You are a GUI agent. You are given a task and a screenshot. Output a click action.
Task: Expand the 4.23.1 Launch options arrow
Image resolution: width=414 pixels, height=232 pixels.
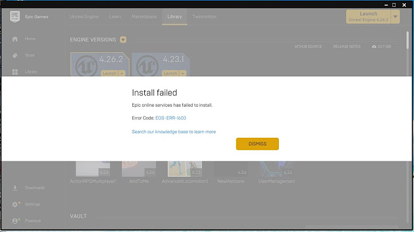[x=182, y=74]
